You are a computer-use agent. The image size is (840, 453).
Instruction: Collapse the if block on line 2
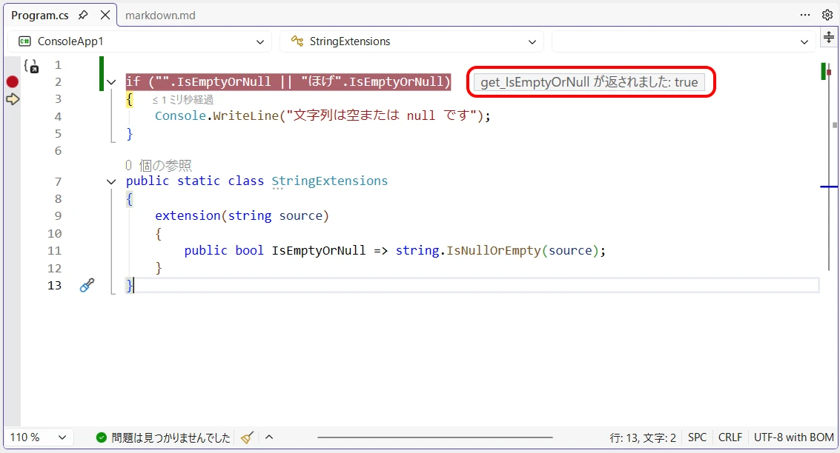pos(111,82)
